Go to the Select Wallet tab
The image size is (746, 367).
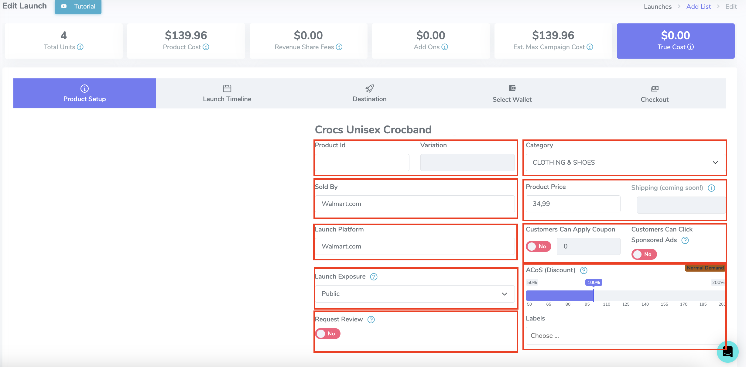(x=512, y=94)
